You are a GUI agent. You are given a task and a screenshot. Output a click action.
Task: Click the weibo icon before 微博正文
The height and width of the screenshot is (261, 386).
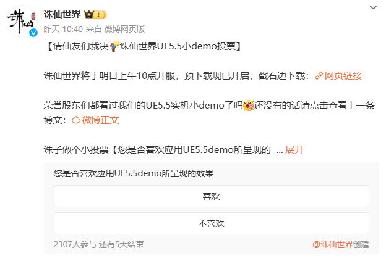point(76,120)
